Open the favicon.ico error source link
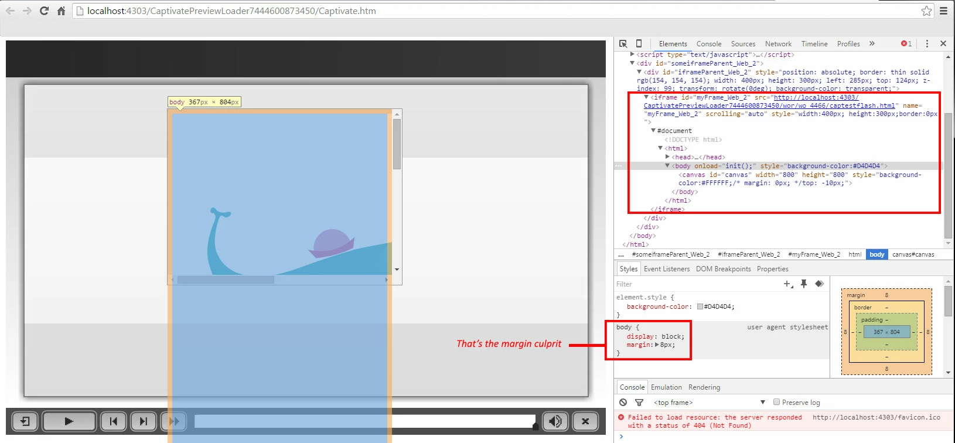This screenshot has width=955, height=443. pos(876,417)
